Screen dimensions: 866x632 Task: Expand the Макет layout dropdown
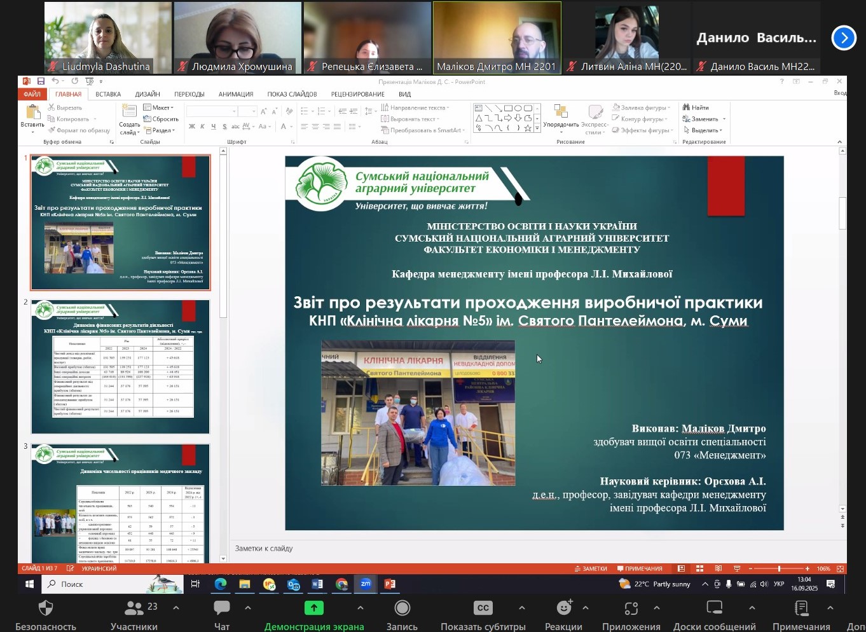point(159,107)
